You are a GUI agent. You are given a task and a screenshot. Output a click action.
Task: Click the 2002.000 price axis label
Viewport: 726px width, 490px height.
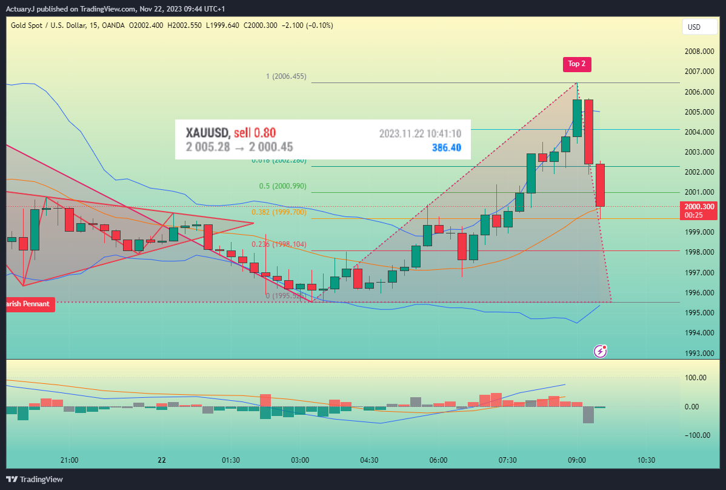pos(699,172)
